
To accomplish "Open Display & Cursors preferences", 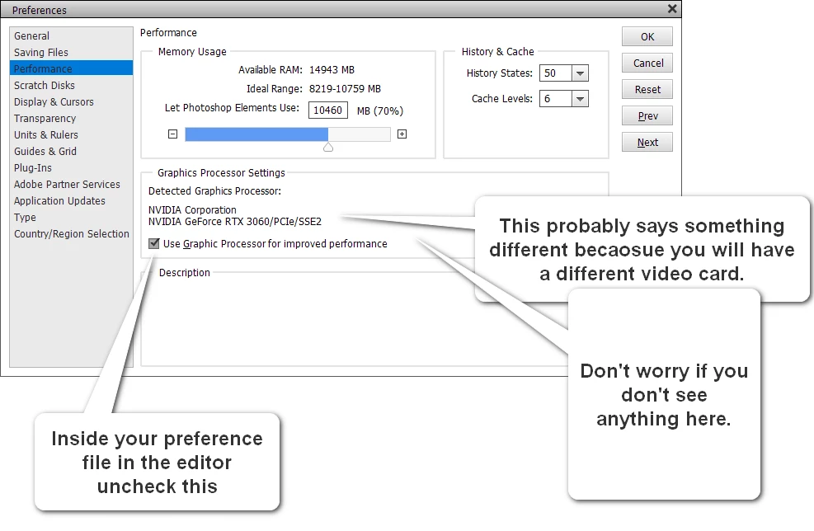I will click(x=71, y=101).
